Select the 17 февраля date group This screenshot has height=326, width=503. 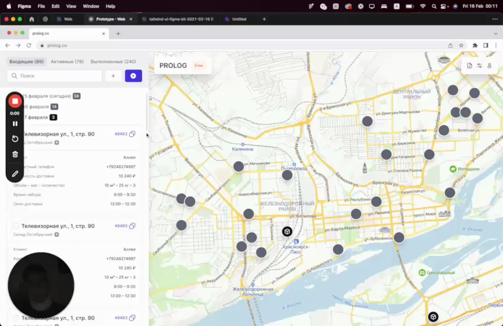pyautogui.click(x=40, y=117)
